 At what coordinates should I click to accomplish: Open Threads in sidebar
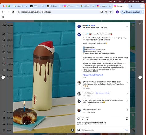(8, 124)
